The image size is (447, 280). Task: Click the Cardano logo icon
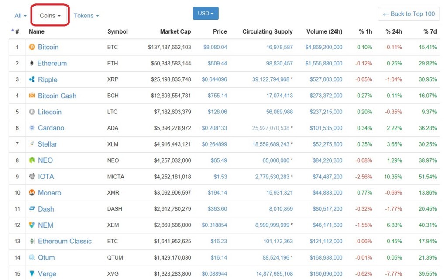pyautogui.click(x=32, y=128)
